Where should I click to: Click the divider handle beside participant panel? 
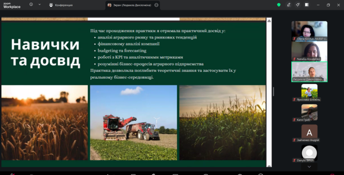point(273,92)
